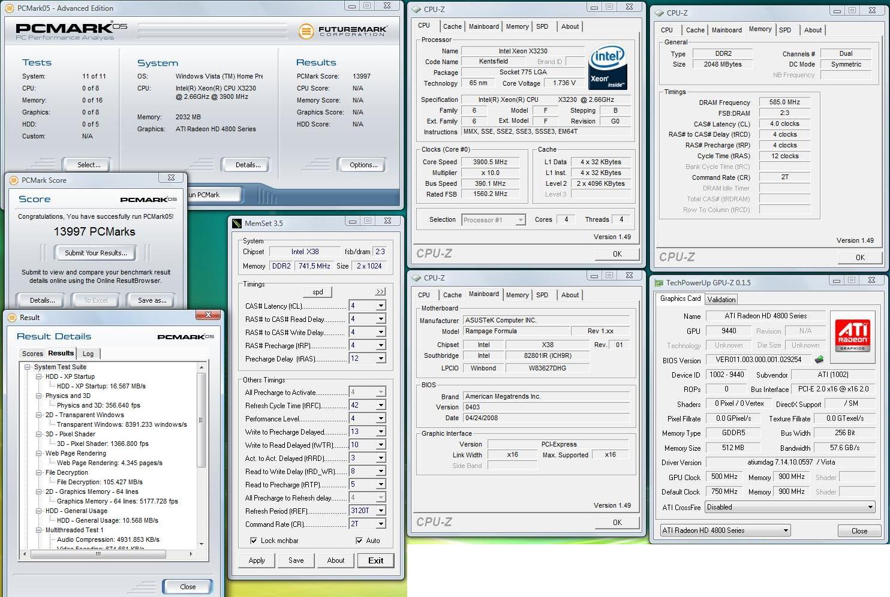
Task: Click the Save button in MemSet
Action: pos(296,560)
